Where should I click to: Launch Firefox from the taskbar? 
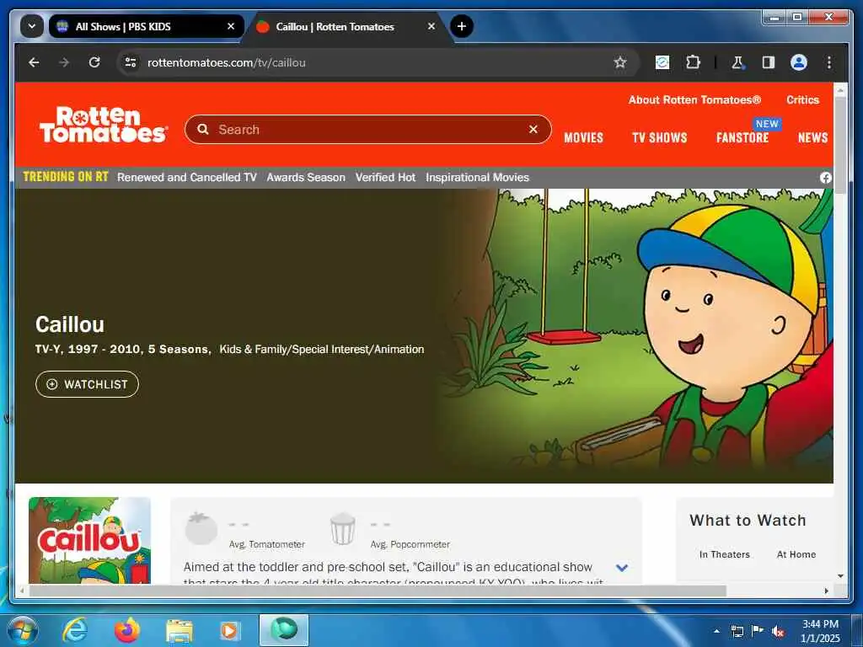(x=127, y=630)
